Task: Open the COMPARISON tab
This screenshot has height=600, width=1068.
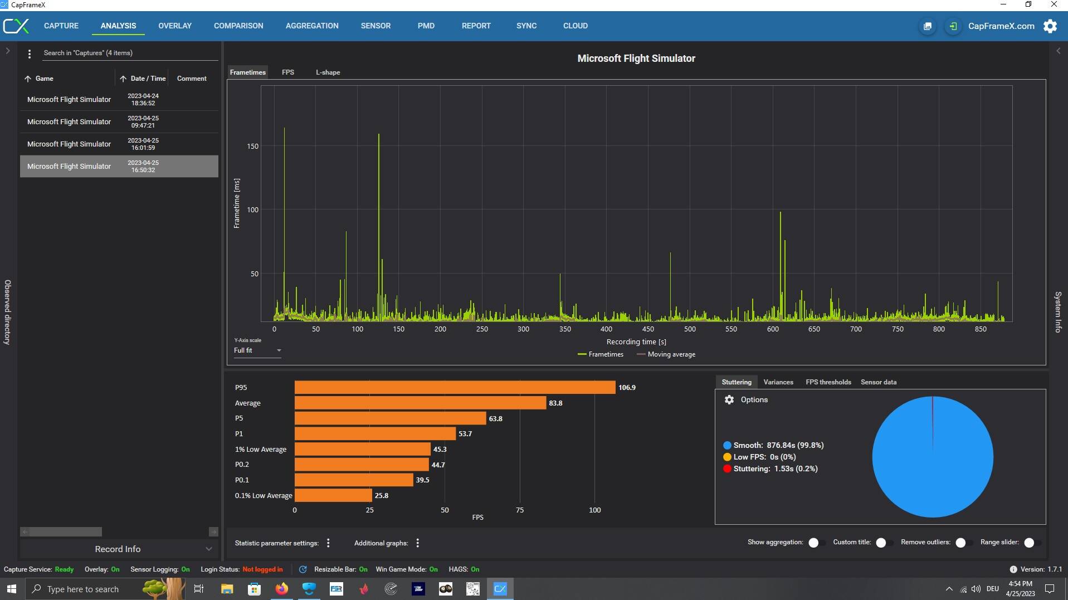Action: (238, 26)
